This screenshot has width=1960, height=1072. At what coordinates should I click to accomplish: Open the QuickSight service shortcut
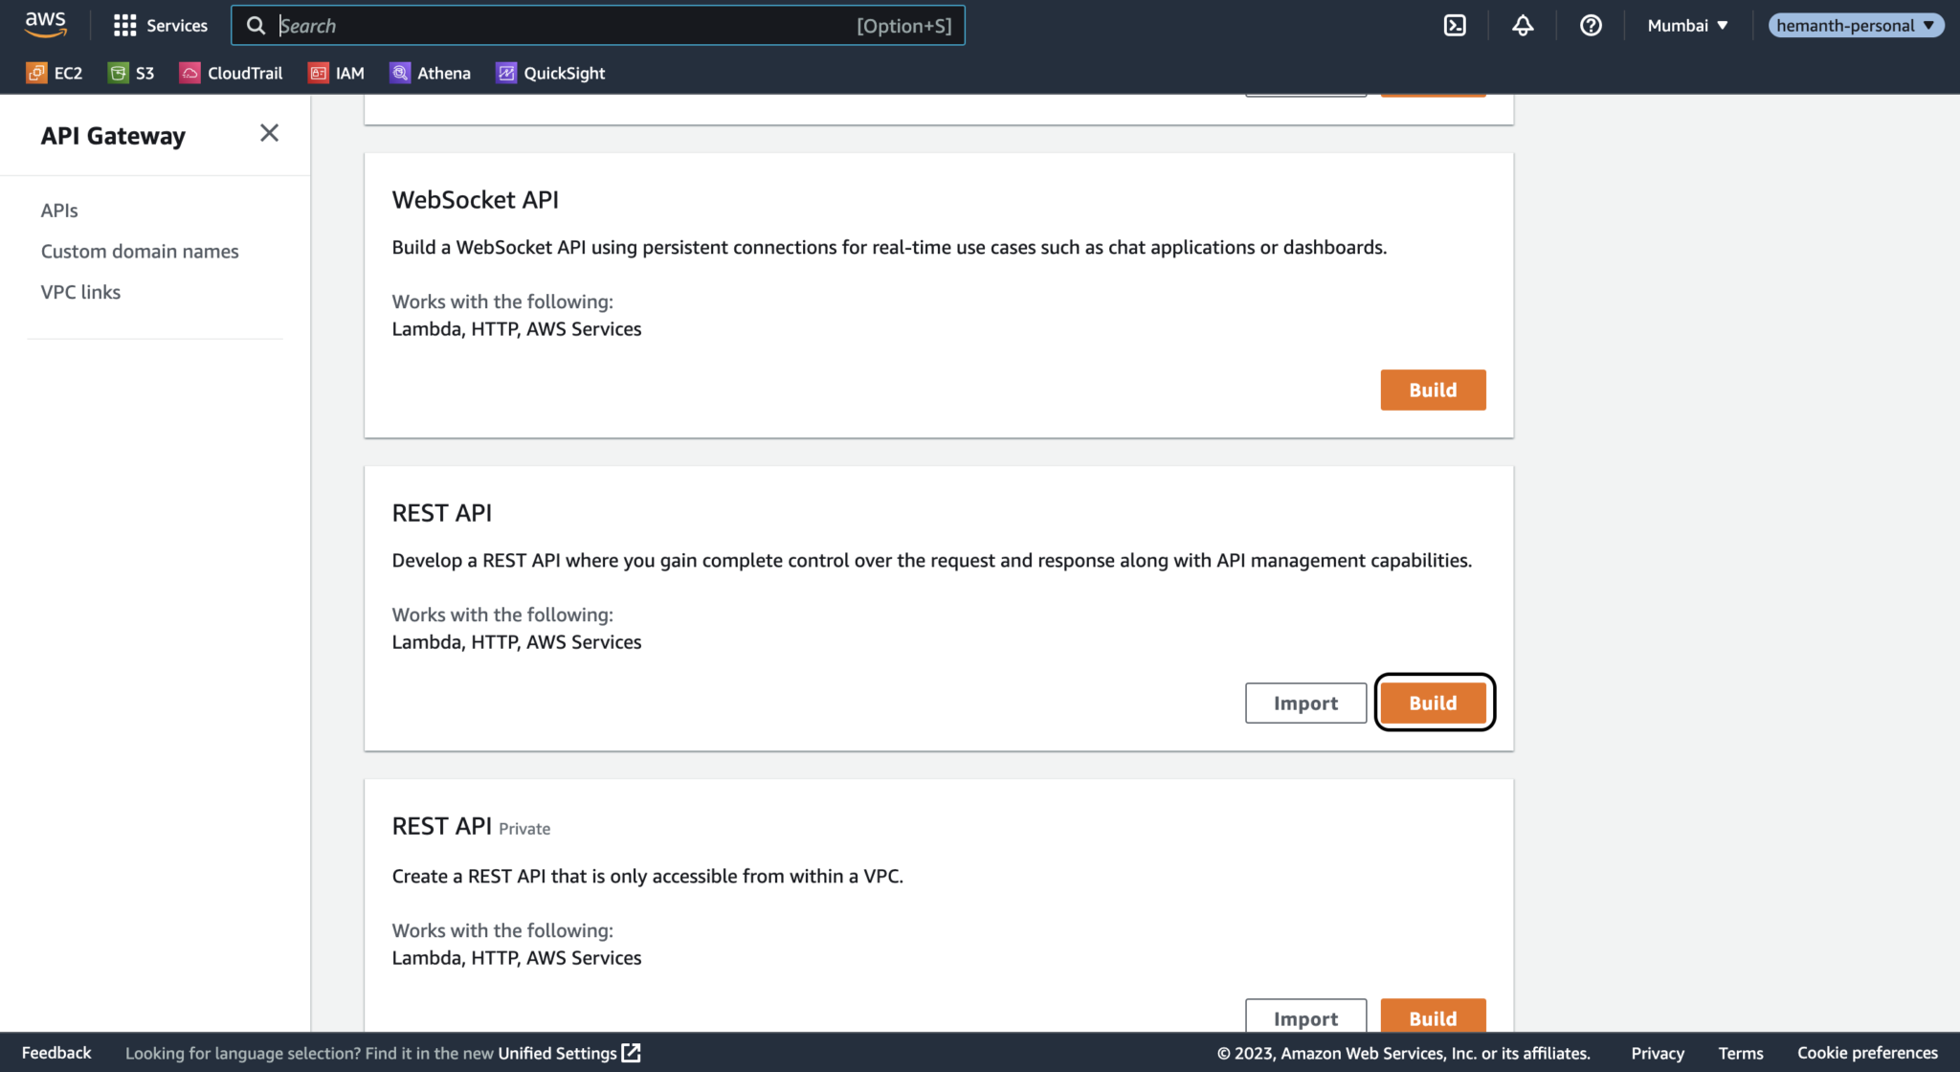[x=550, y=73]
